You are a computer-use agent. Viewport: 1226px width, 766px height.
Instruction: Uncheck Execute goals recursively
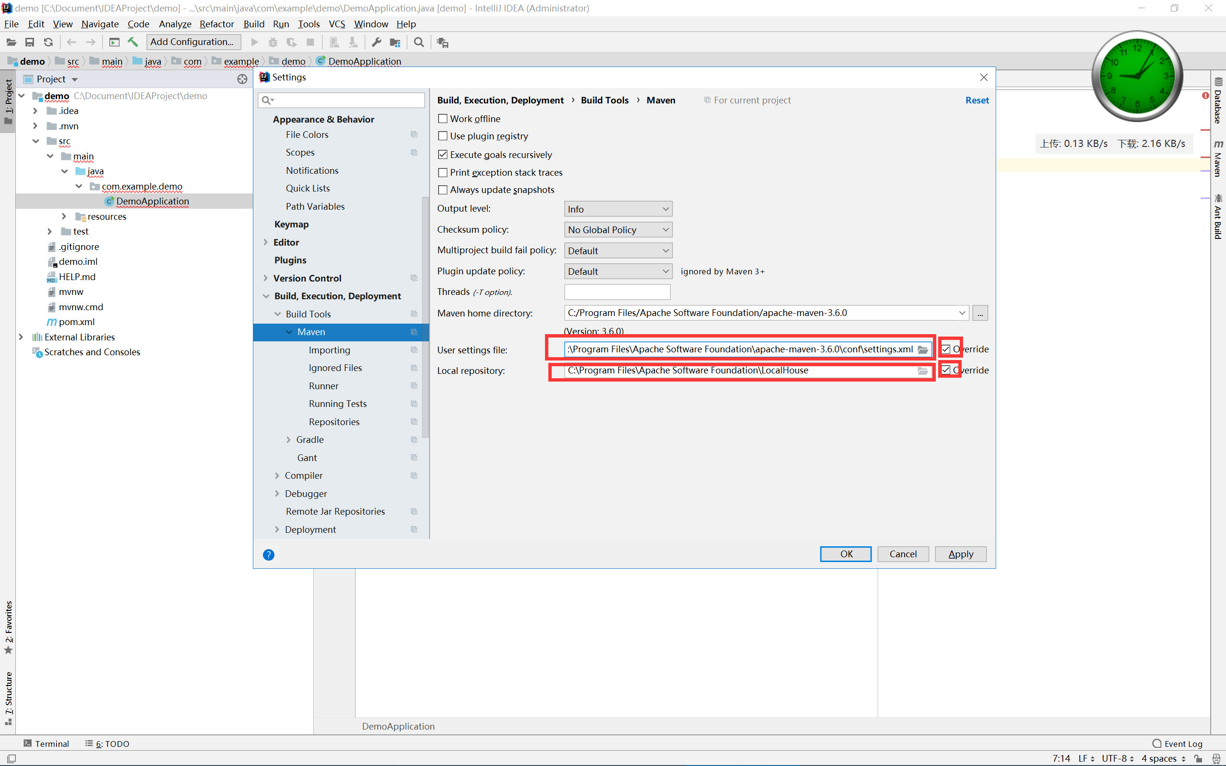click(x=443, y=155)
